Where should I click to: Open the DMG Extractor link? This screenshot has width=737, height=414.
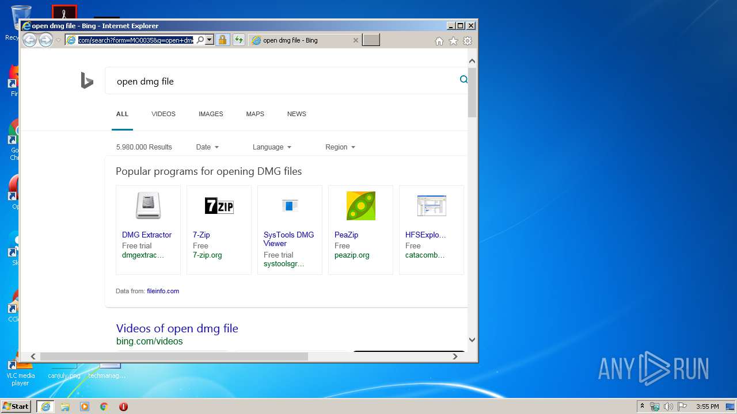147,235
